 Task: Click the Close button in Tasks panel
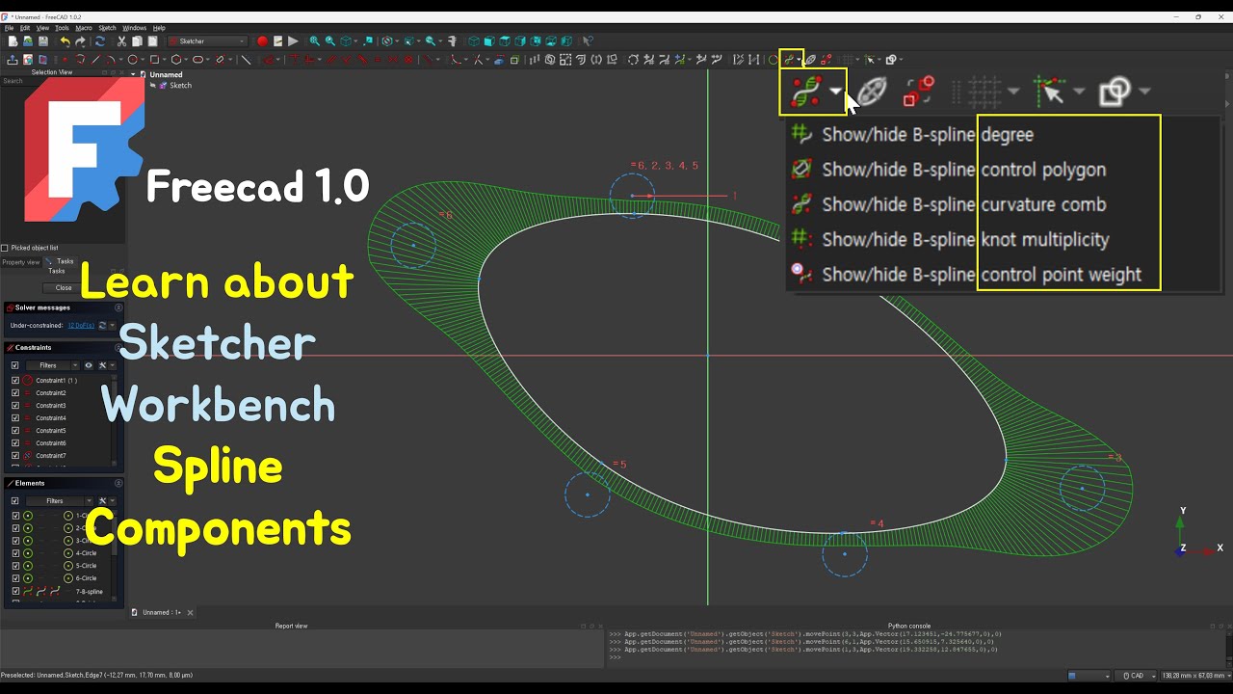tap(64, 287)
